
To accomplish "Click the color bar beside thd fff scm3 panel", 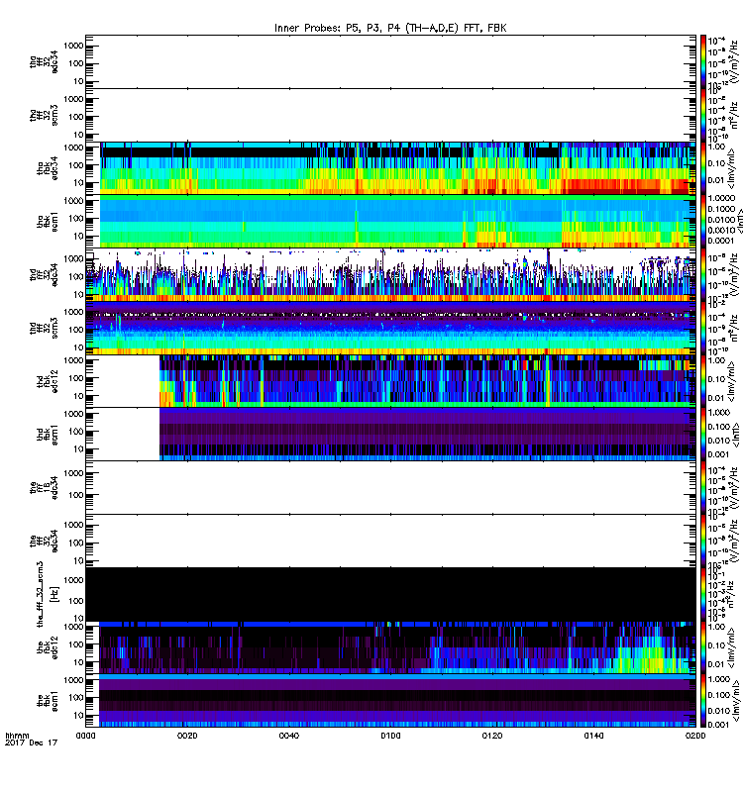I will tap(703, 328).
